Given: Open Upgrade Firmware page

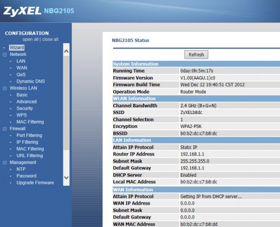Looking at the screenshot, I should pos(35,183).
